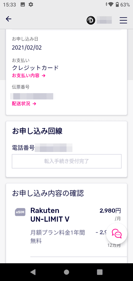Viewport: 133px width, 281px height.
Task: Tap the お申し込み回線 section heading
Action: [37, 131]
